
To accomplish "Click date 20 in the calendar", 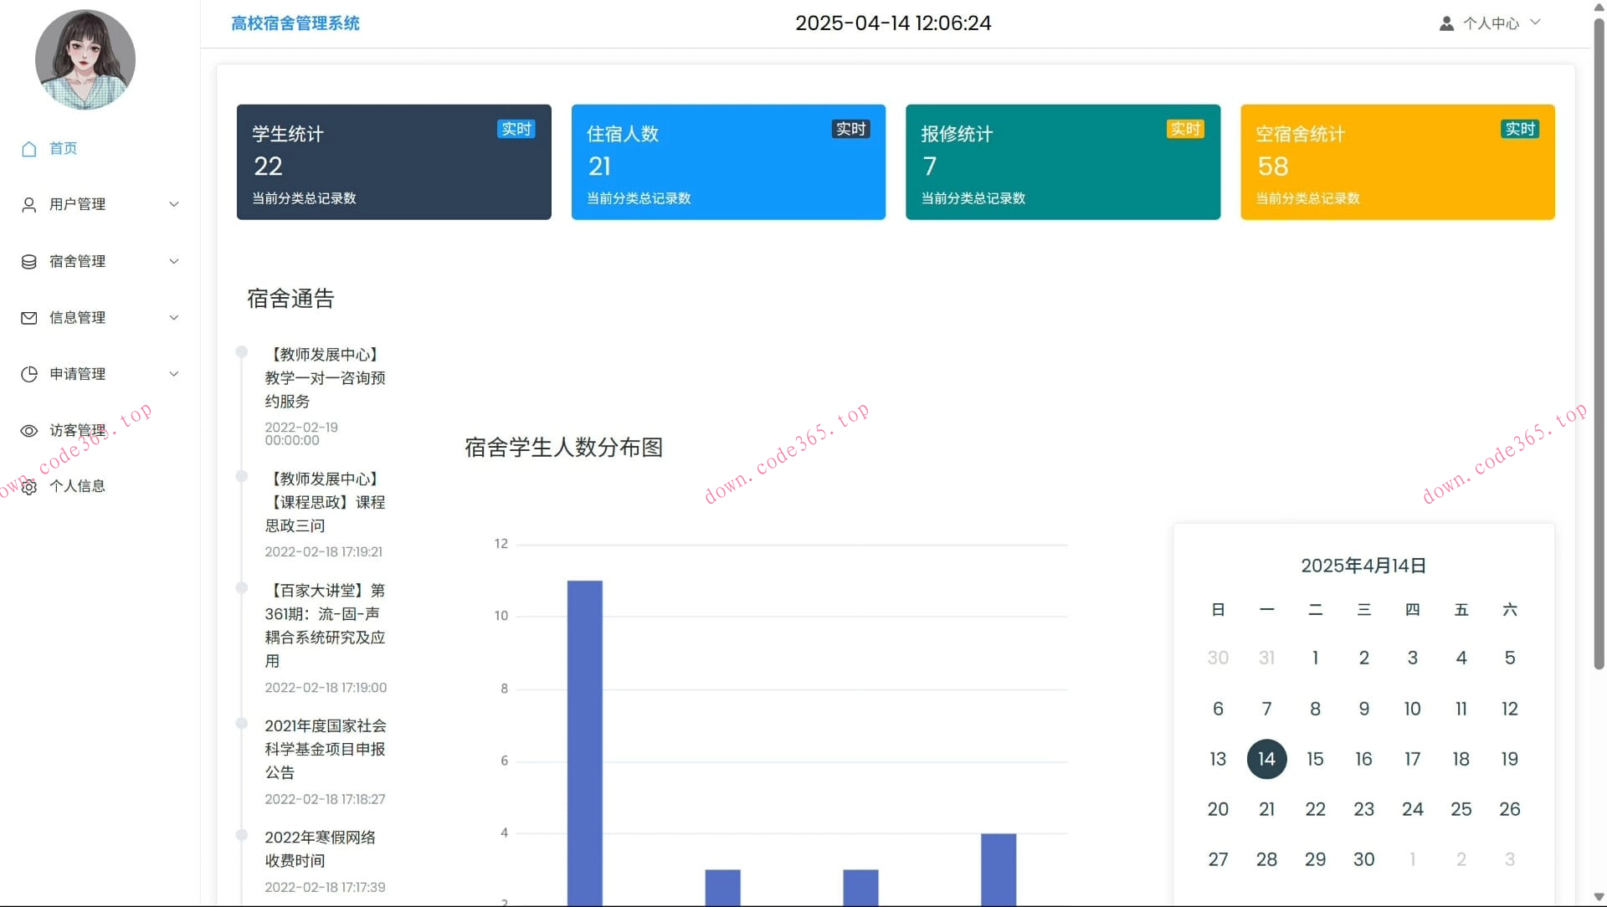I will pos(1218,809).
